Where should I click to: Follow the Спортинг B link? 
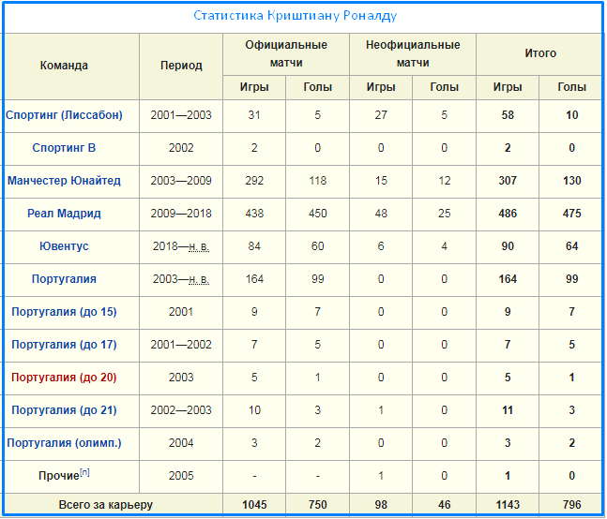[64, 148]
